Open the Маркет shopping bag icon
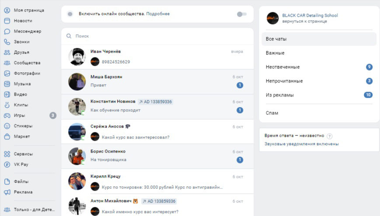This screenshot has width=380, height=216. pos(7,136)
